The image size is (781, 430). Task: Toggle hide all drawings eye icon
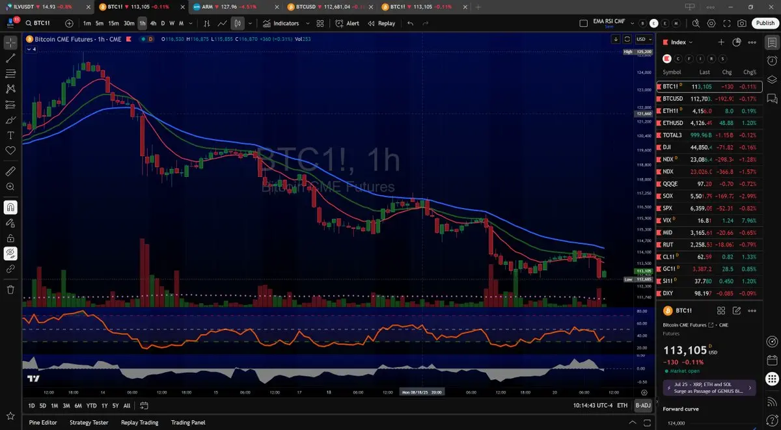pyautogui.click(x=10, y=252)
